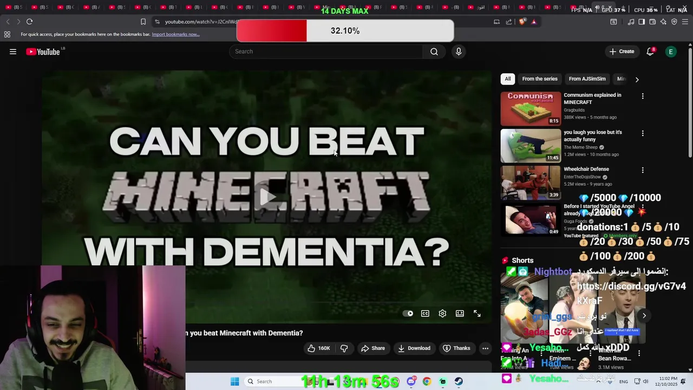Start voice search with the microphone icon
The height and width of the screenshot is (390, 693).
(x=459, y=51)
